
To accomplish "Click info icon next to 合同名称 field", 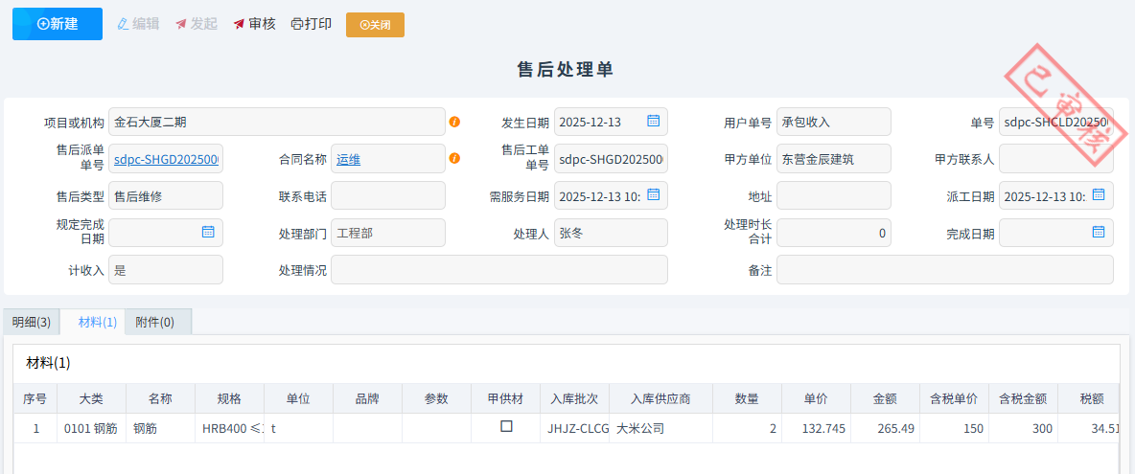I will (x=454, y=158).
